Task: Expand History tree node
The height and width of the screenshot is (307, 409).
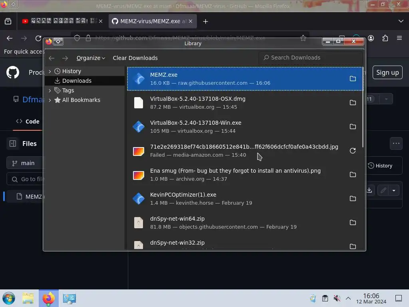Action: (x=50, y=71)
